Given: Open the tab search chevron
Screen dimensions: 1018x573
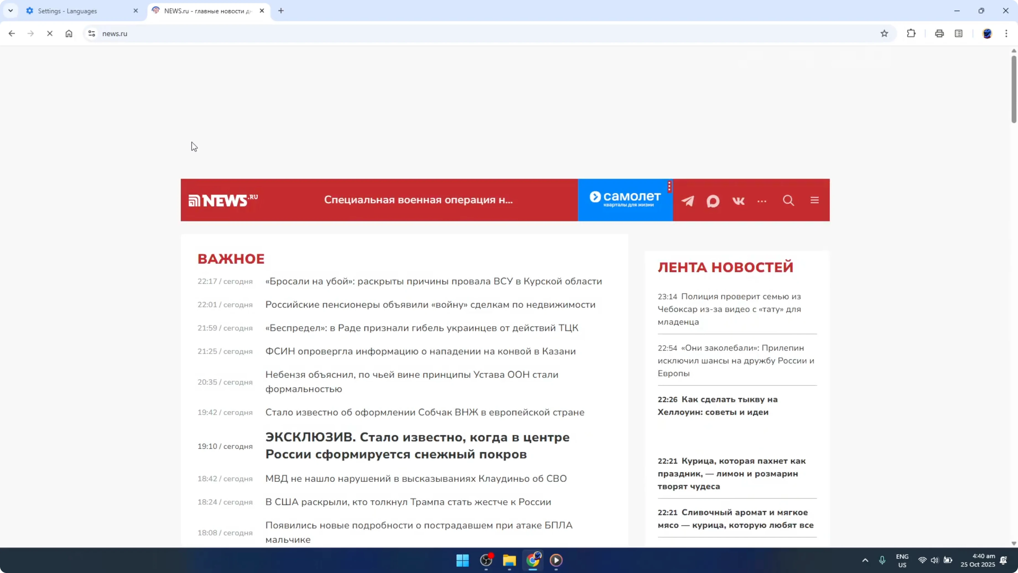Looking at the screenshot, I should (x=11, y=11).
